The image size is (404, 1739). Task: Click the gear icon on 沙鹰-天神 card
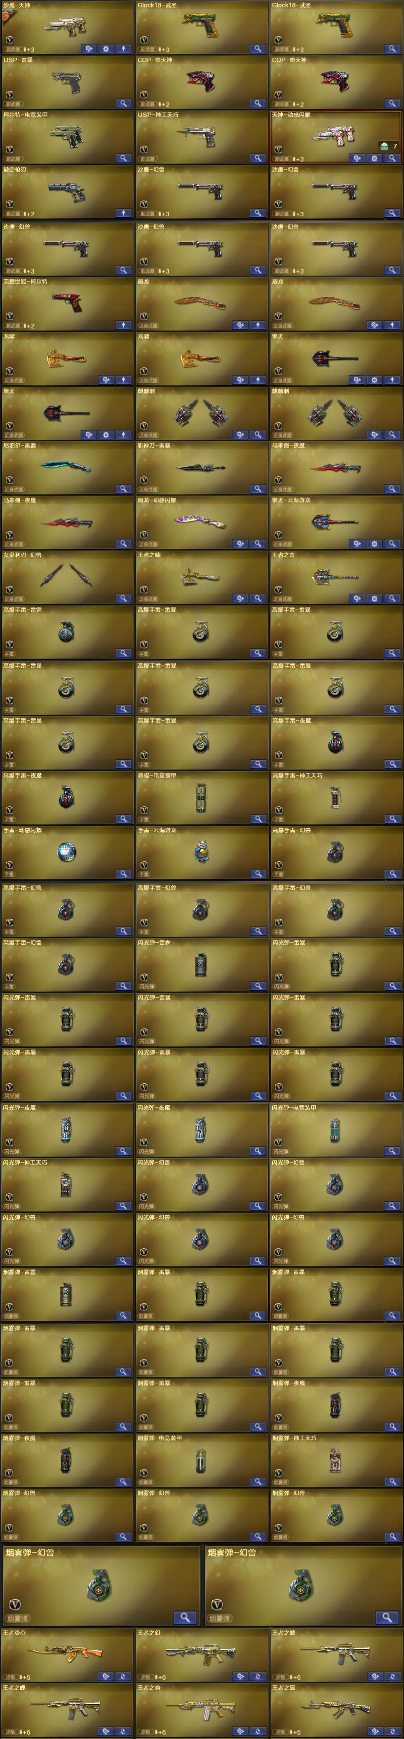(107, 49)
